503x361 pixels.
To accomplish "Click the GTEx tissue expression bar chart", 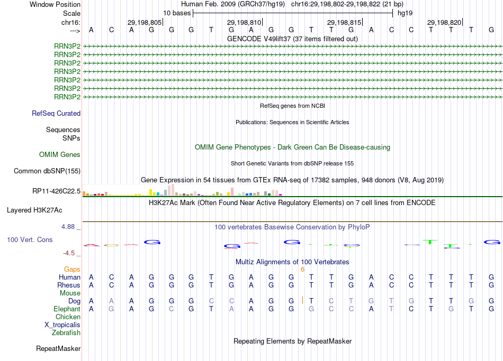I will coord(182,190).
